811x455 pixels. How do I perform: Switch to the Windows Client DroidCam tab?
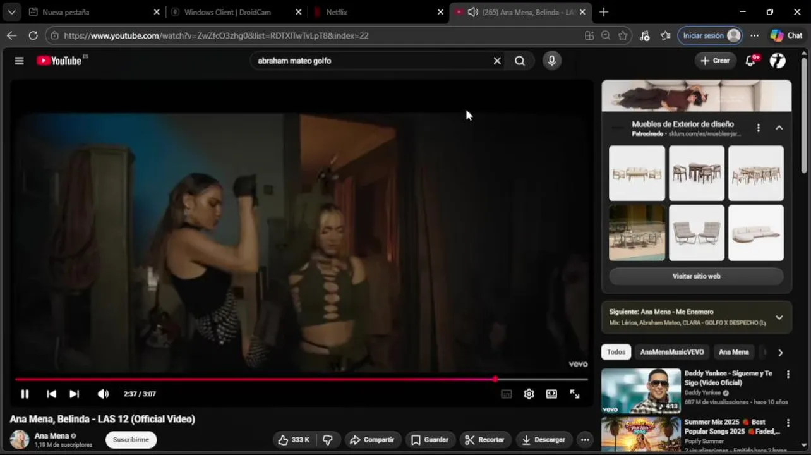click(x=237, y=12)
